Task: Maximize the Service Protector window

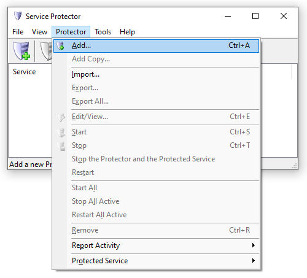Action: coord(255,16)
